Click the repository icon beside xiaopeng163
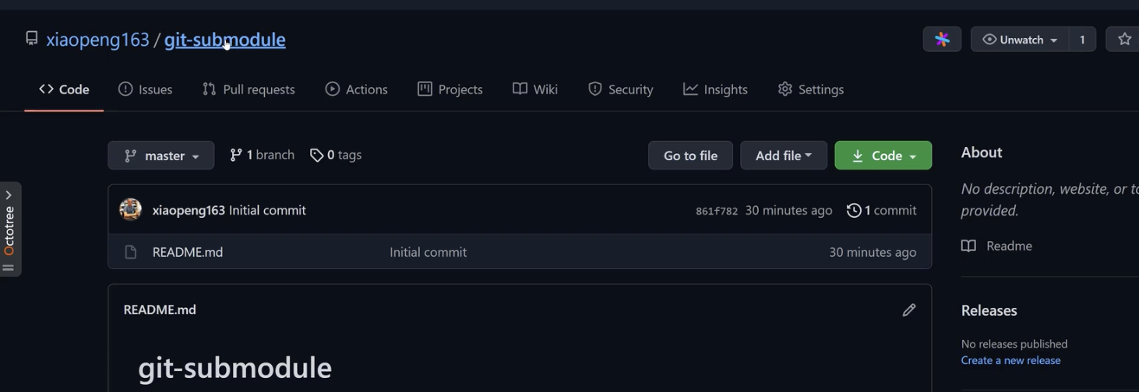Image resolution: width=1139 pixels, height=392 pixels. tap(32, 38)
